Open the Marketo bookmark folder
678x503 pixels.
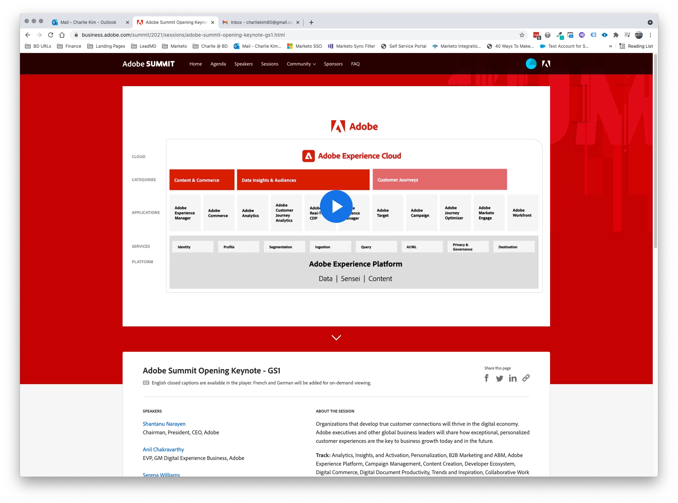pyautogui.click(x=175, y=46)
